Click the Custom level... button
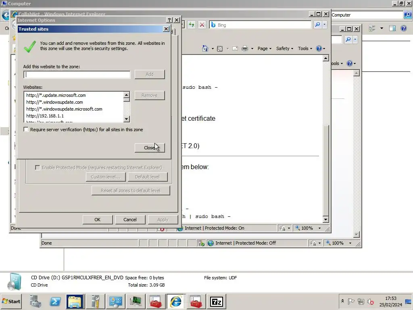This screenshot has height=310, width=413. [x=106, y=177]
